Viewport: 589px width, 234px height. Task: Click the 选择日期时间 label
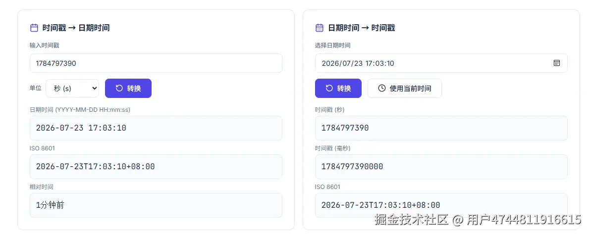[332, 46]
